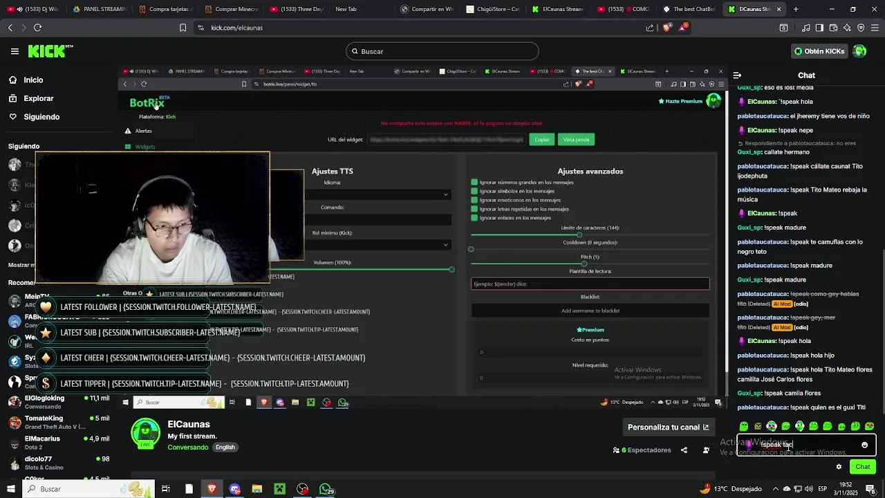Switch to The best ChatBot tab
Screen dimensions: 885x498
(x=689, y=9)
